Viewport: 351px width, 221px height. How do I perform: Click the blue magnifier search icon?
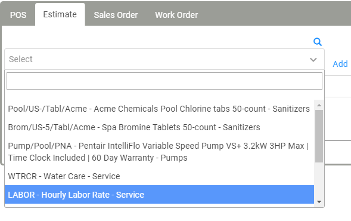[x=318, y=42]
